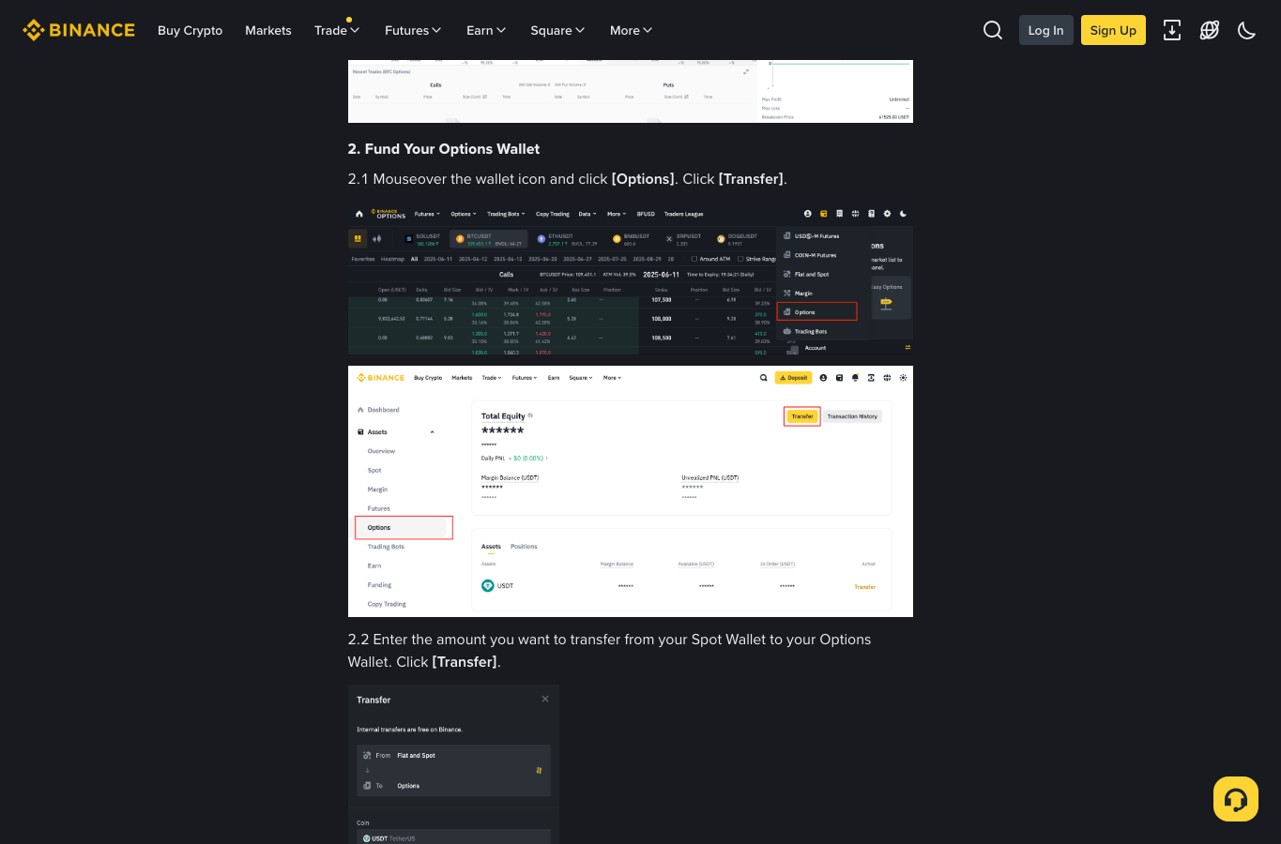Image resolution: width=1281 pixels, height=844 pixels.
Task: Click the heading '2. Fund Your Options Wallet'
Action: [x=444, y=149]
